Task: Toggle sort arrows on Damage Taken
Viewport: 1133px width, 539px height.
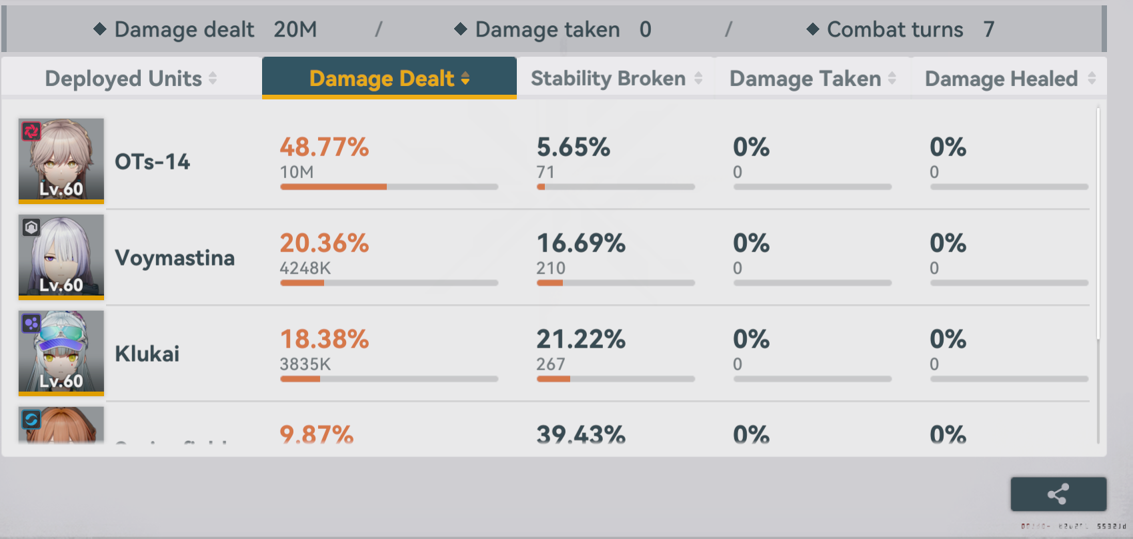Action: coord(892,78)
